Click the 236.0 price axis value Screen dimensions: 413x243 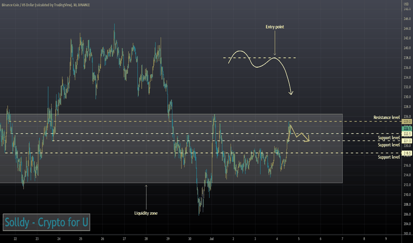[x=407, y=68]
